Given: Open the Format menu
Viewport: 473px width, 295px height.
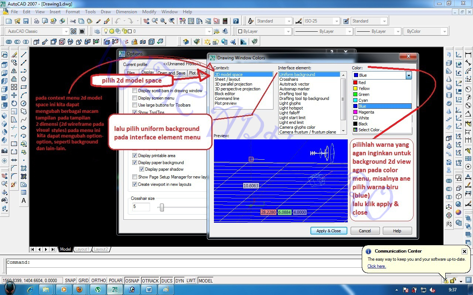Looking at the screenshot, I should (x=73, y=12).
